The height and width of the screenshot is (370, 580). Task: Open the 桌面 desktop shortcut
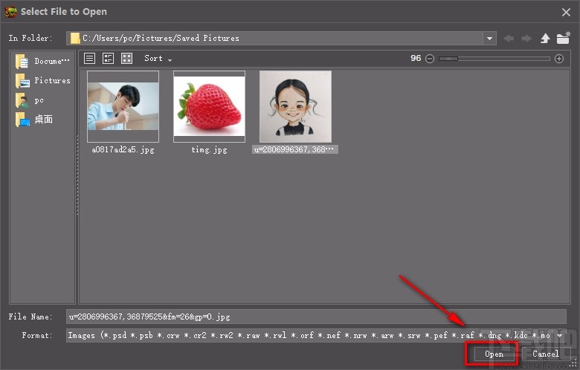[x=34, y=120]
